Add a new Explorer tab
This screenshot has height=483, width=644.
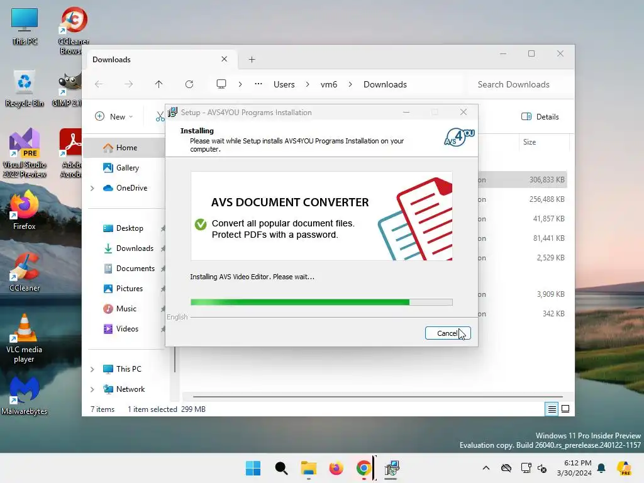pos(252,60)
